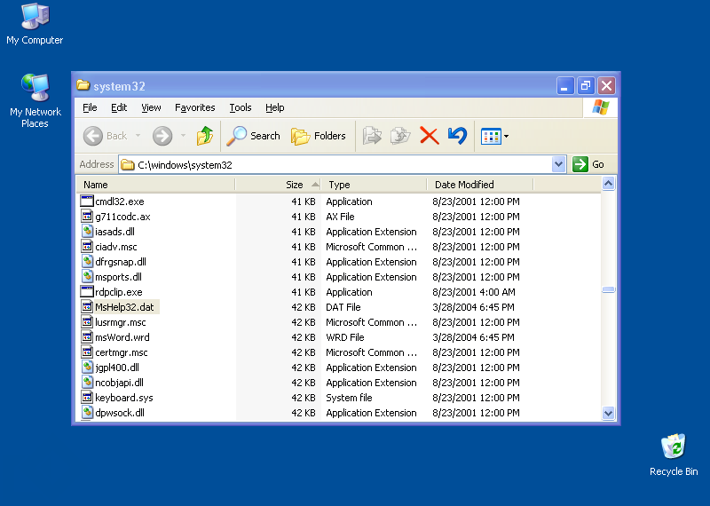The image size is (710, 506).
Task: Click the Address bar path field
Action: pos(335,164)
